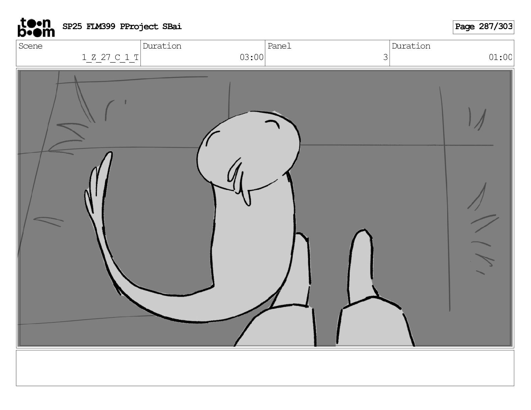Click the 'Panel' header label
531x410 pixels.
click(x=279, y=46)
